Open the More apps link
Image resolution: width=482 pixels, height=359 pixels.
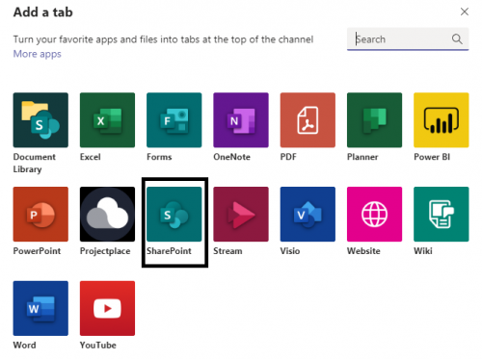click(37, 54)
